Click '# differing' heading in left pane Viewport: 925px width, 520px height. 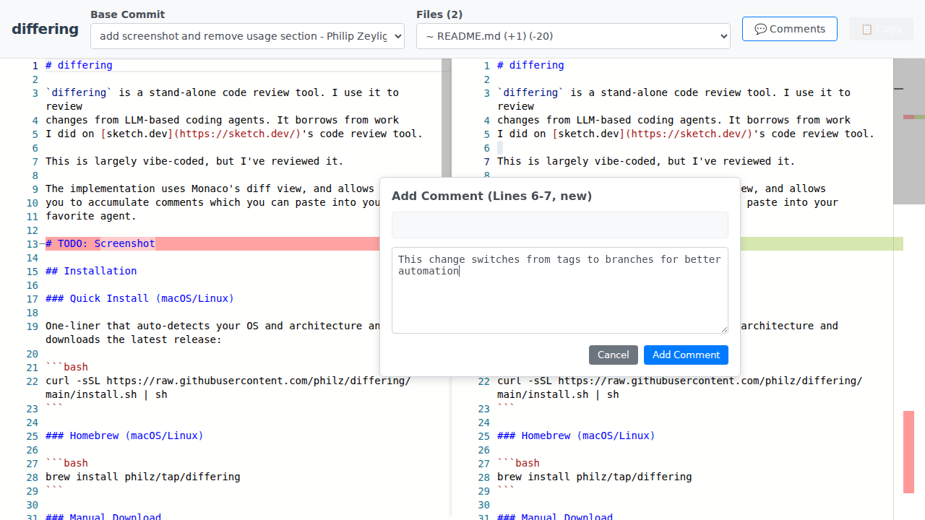point(79,65)
